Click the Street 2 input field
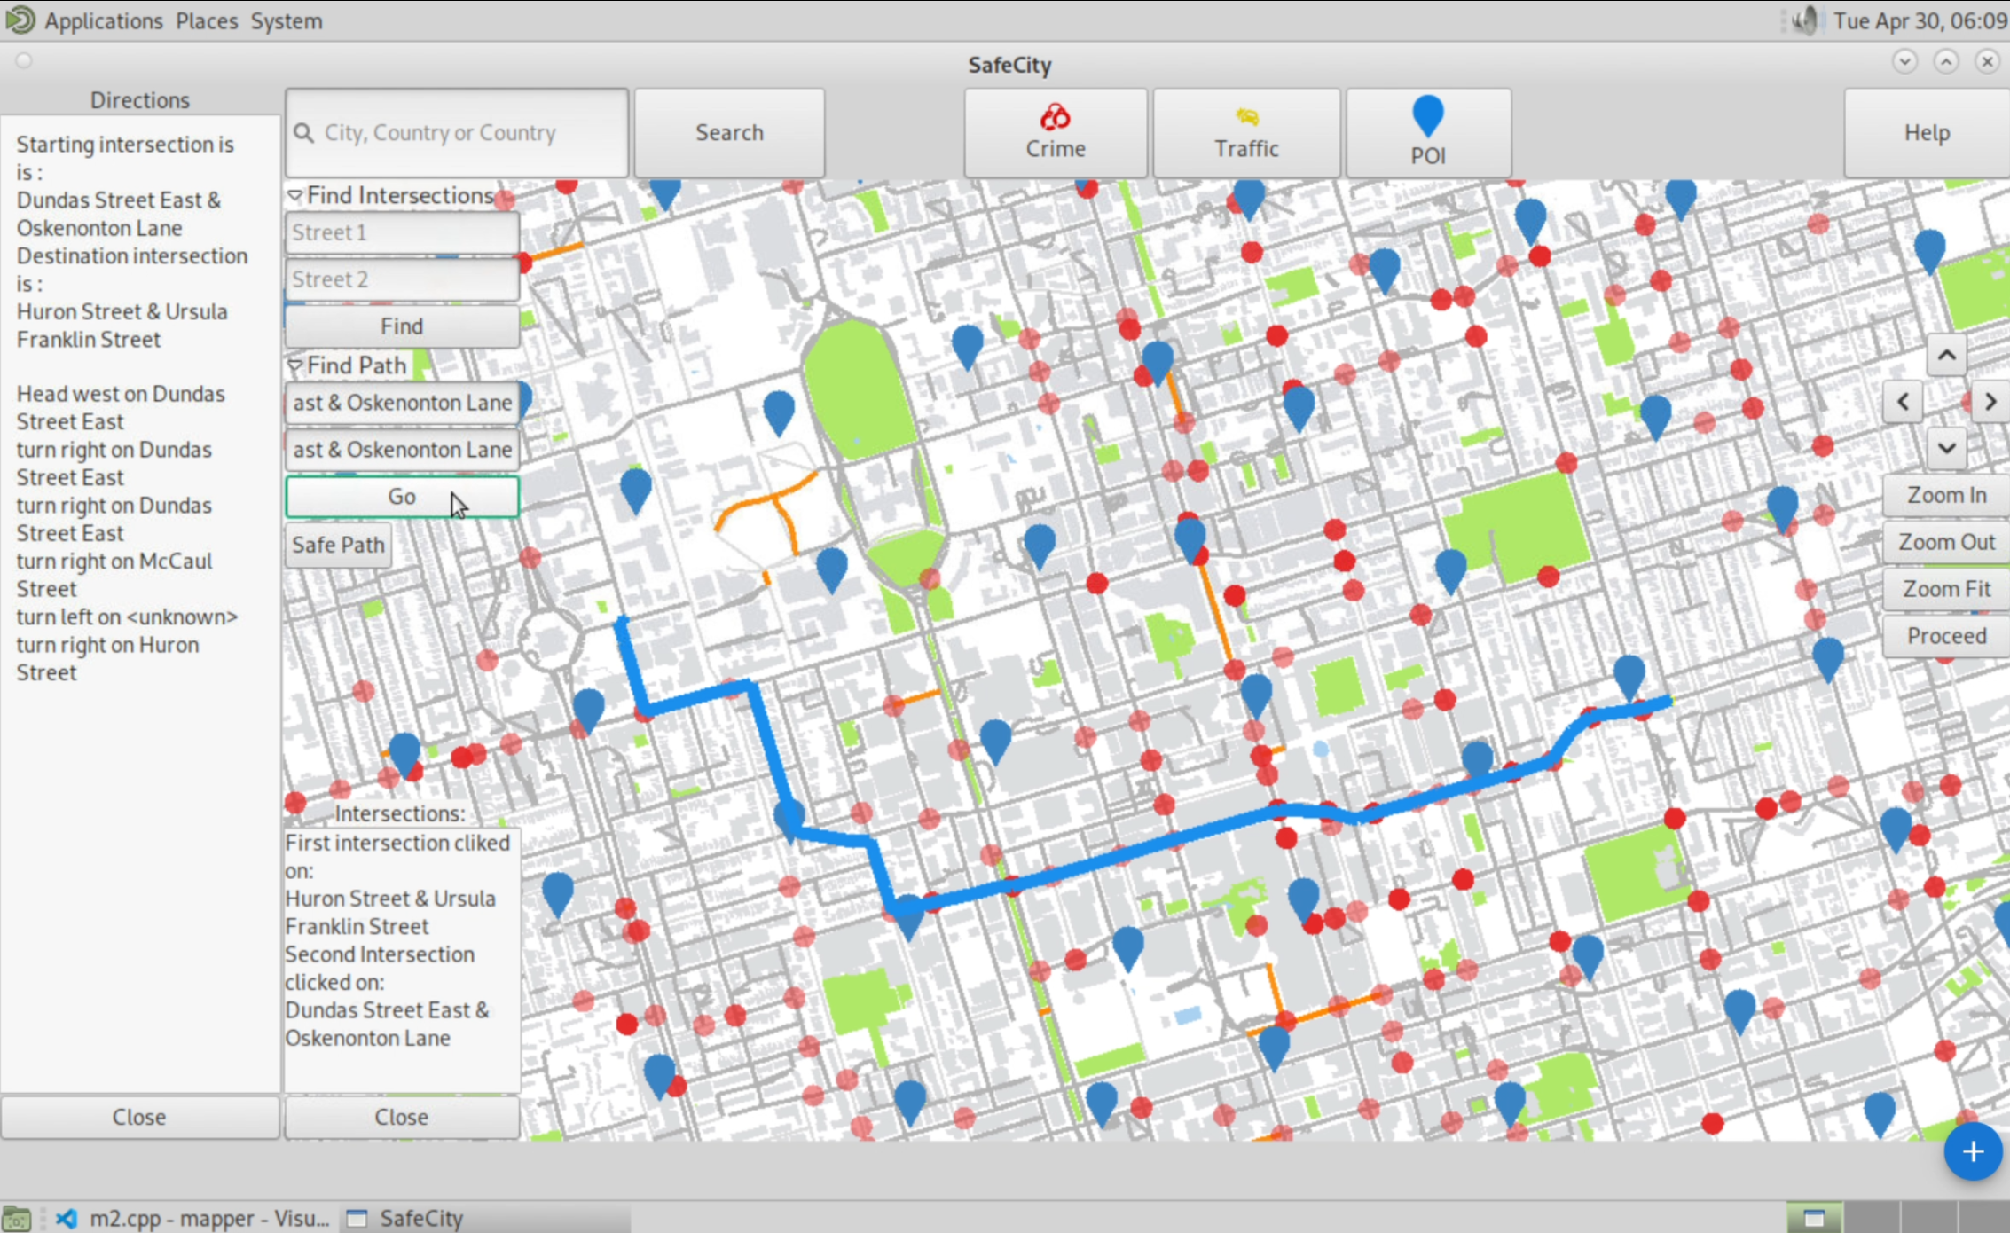The height and width of the screenshot is (1233, 2010). [x=402, y=279]
